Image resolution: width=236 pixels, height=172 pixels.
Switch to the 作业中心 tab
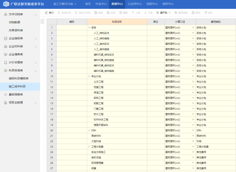click(101, 4)
